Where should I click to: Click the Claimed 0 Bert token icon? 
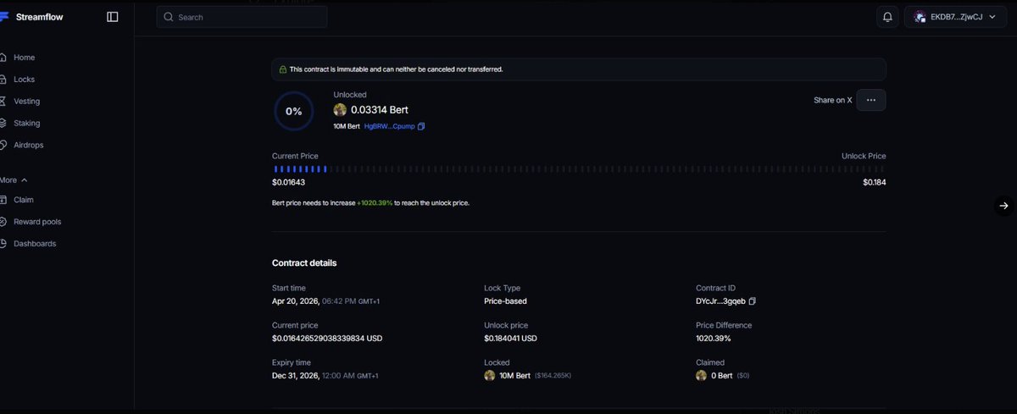coord(701,375)
